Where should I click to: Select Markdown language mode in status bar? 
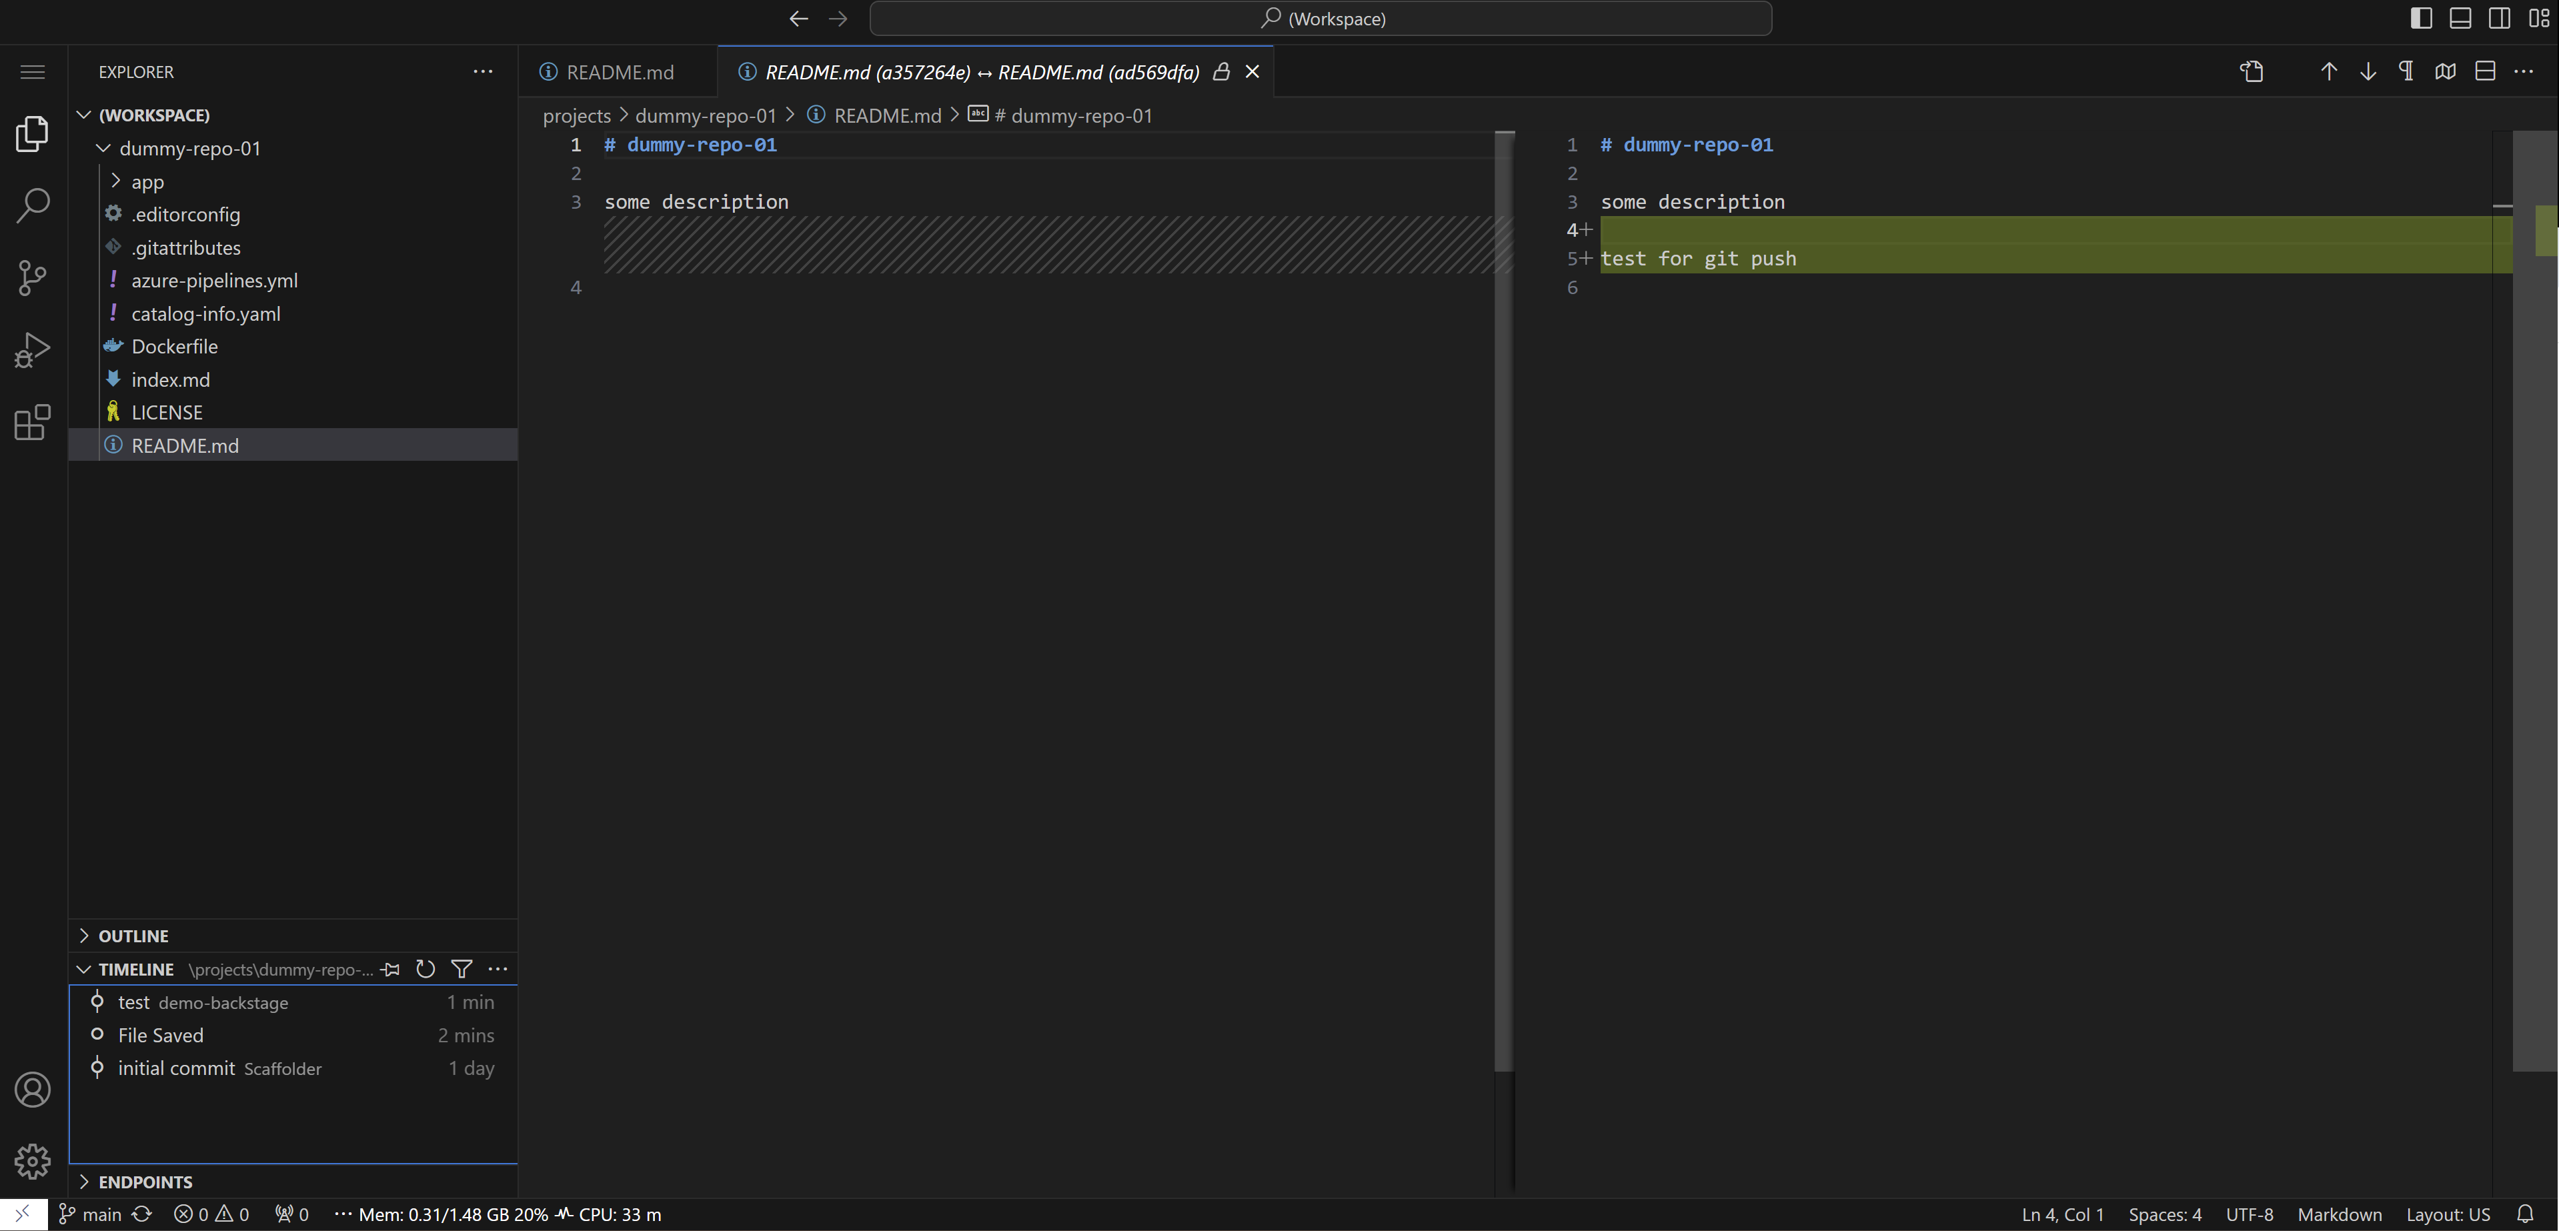click(2338, 1214)
